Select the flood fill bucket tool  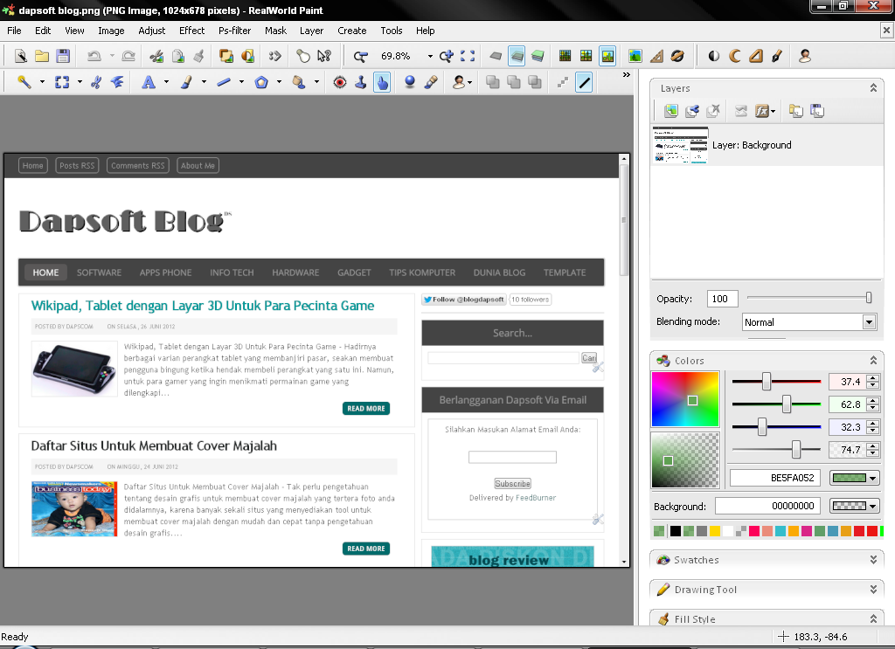click(299, 82)
